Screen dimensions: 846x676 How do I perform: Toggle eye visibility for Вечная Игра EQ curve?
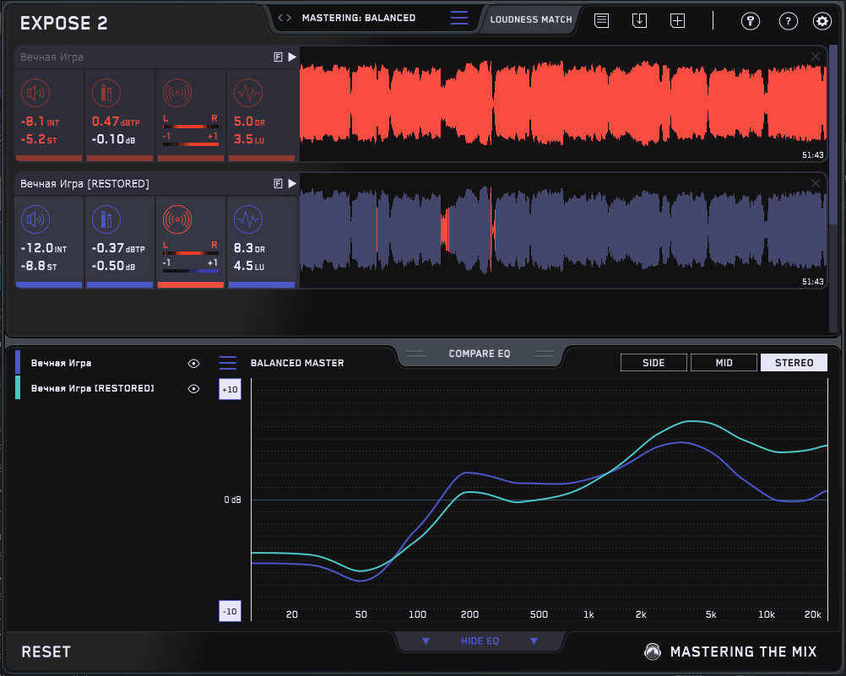[x=193, y=364]
